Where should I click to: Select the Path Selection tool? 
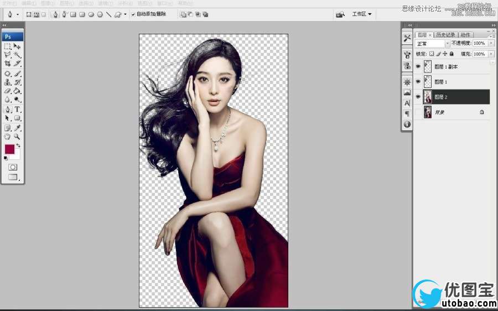coord(7,118)
